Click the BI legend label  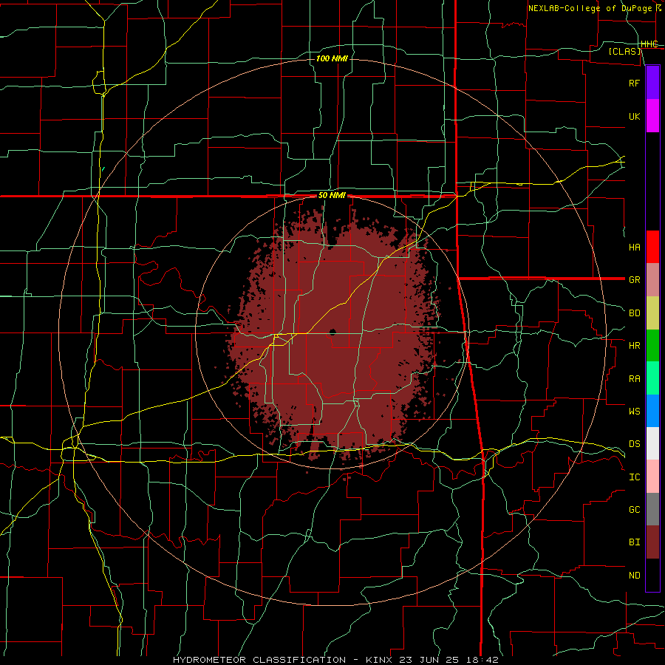(634, 542)
